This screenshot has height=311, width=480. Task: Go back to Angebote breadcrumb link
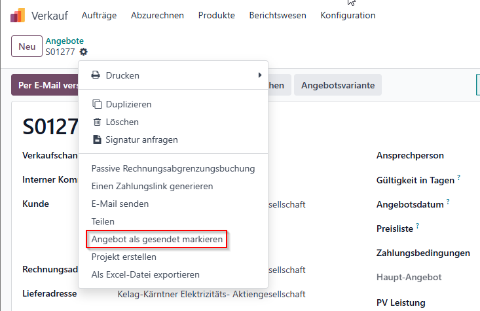65,41
